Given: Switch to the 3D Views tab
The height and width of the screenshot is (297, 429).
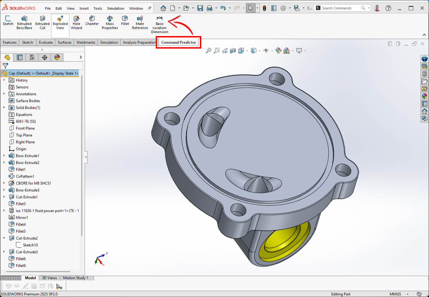Looking at the screenshot, I should click(x=49, y=278).
